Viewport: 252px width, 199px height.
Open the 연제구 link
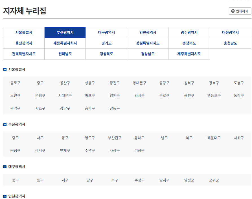(65, 151)
